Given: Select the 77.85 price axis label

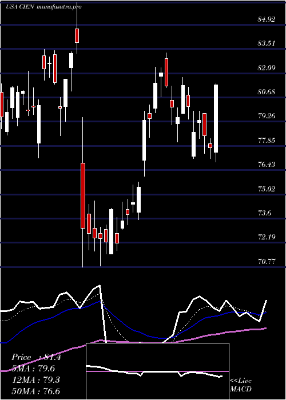Looking at the screenshot, I should pyautogui.click(x=267, y=141).
